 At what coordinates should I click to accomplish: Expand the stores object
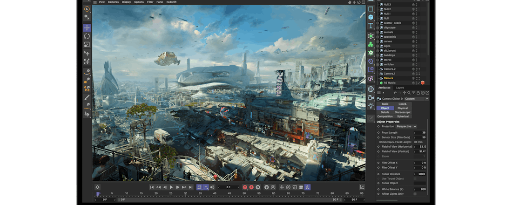378,60
